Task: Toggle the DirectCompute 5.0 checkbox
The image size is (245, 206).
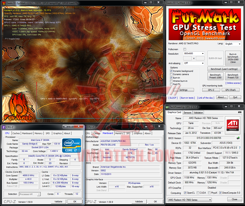Action: click(x=220, y=193)
